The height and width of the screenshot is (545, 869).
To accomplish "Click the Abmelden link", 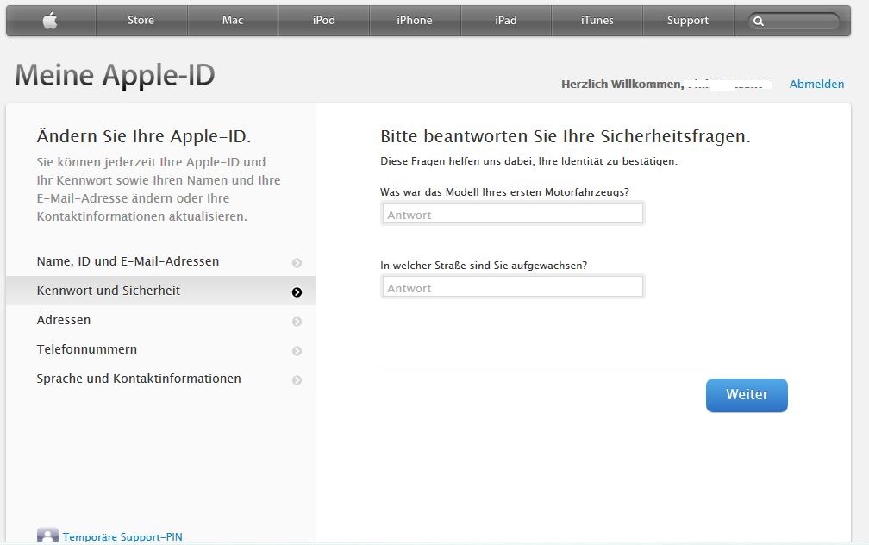I will click(816, 84).
